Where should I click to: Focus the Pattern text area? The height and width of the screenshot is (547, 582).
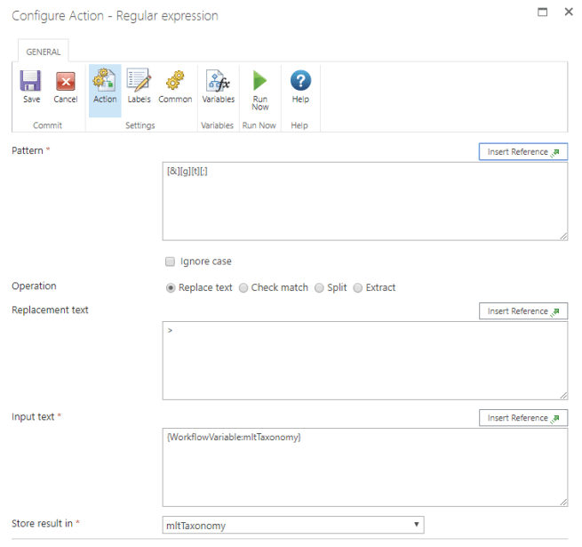(x=365, y=201)
